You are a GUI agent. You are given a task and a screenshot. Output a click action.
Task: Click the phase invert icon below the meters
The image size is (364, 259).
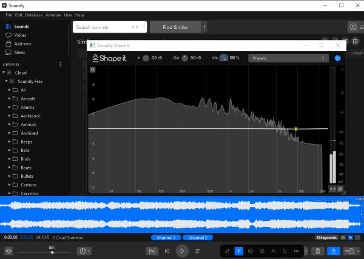pos(340,189)
